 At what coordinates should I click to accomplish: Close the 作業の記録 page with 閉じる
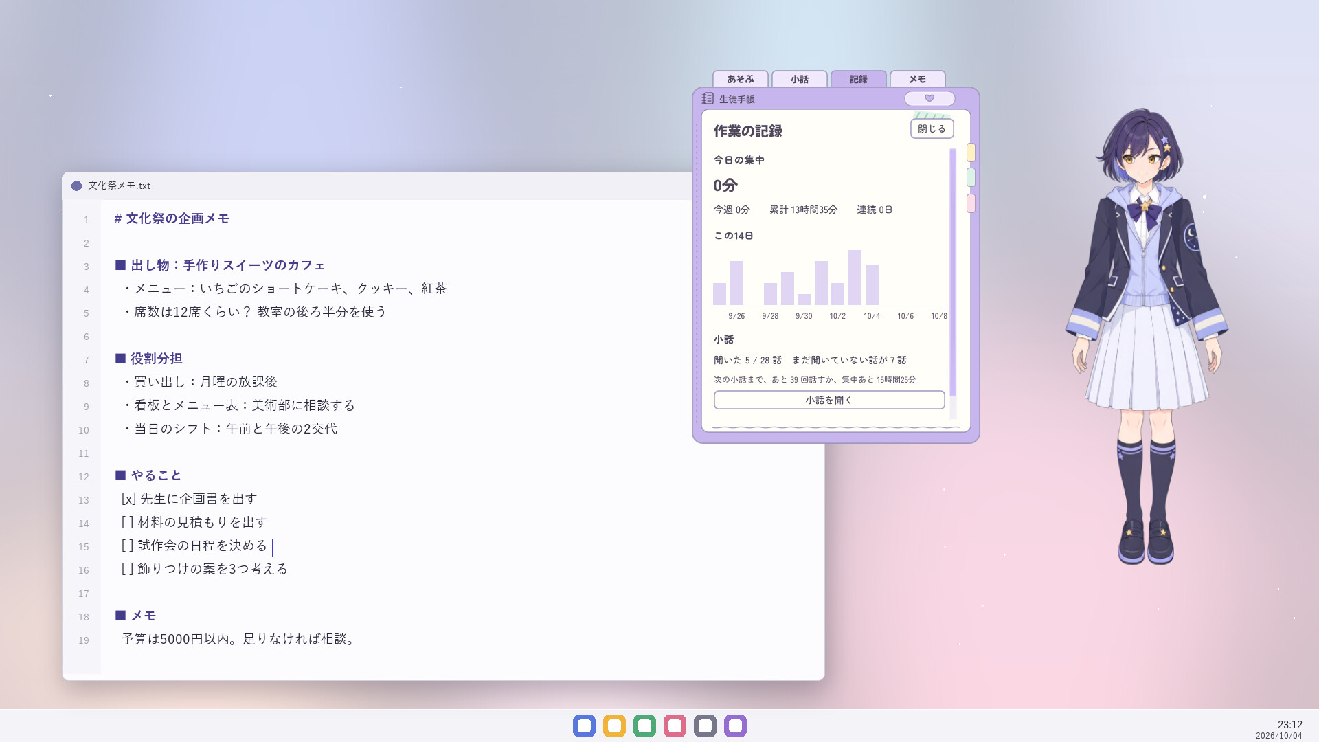pyautogui.click(x=932, y=128)
